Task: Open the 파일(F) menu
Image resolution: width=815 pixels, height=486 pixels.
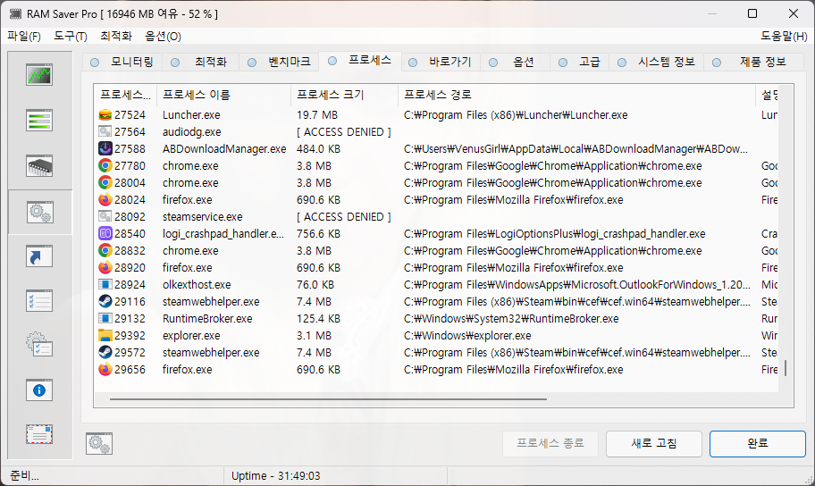Action: (24, 37)
